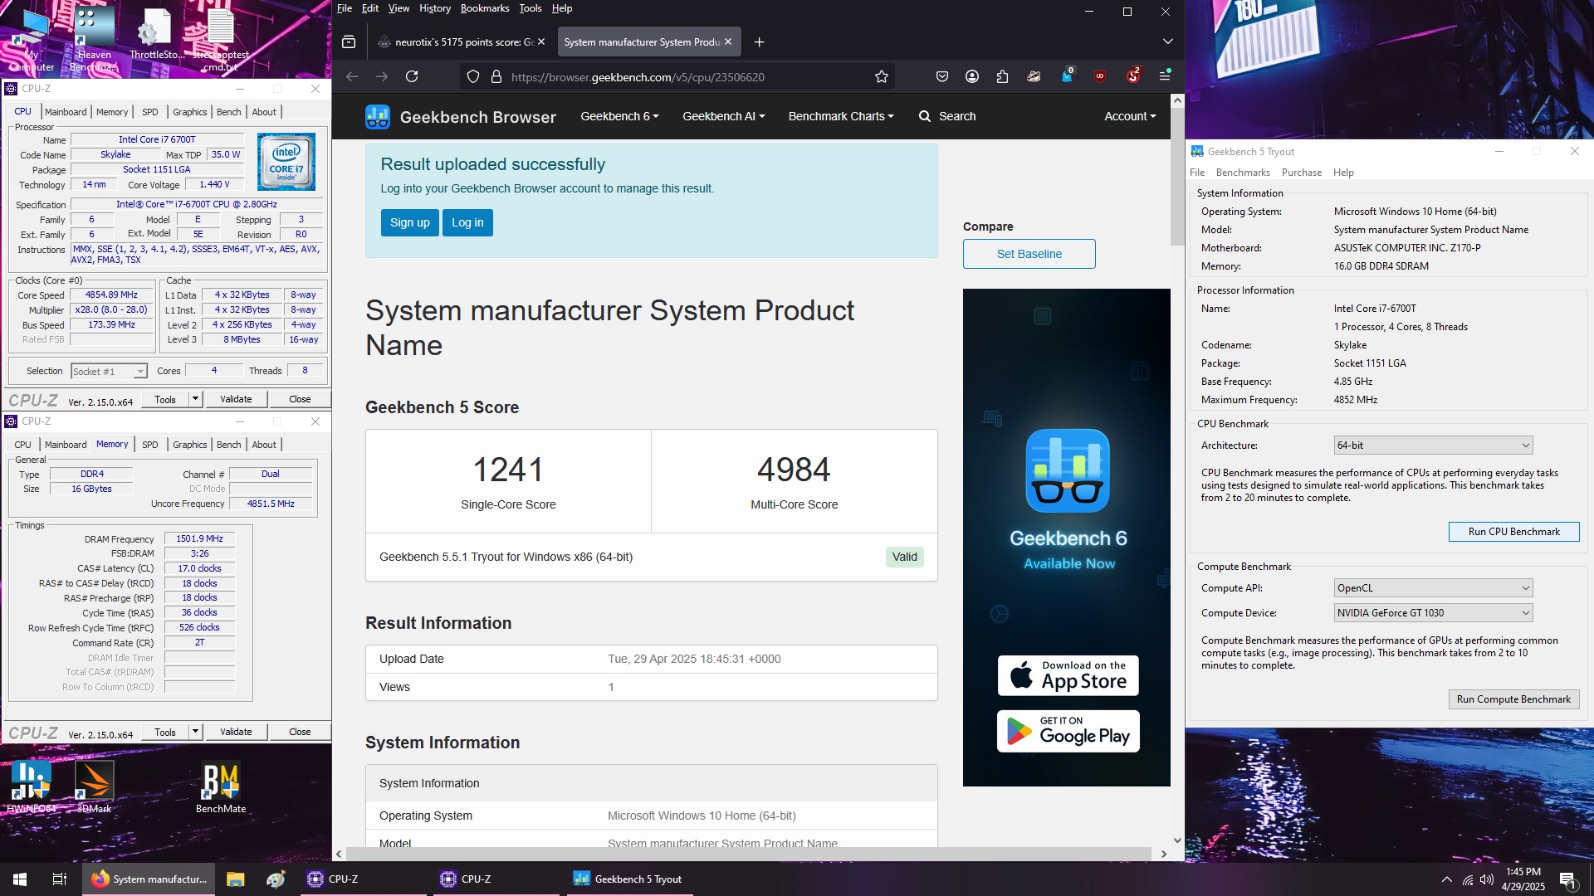Open the notification center icon

[1567, 879]
